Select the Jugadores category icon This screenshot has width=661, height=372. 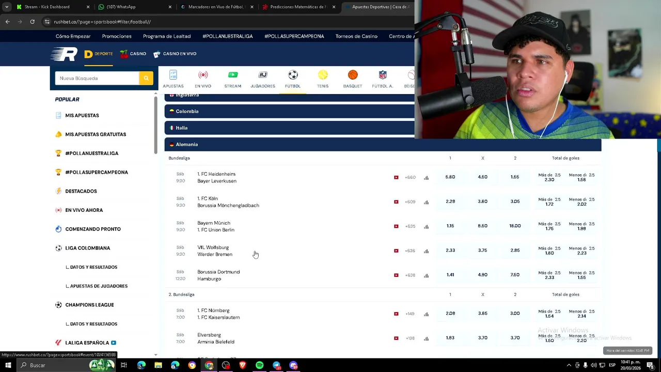263,75
